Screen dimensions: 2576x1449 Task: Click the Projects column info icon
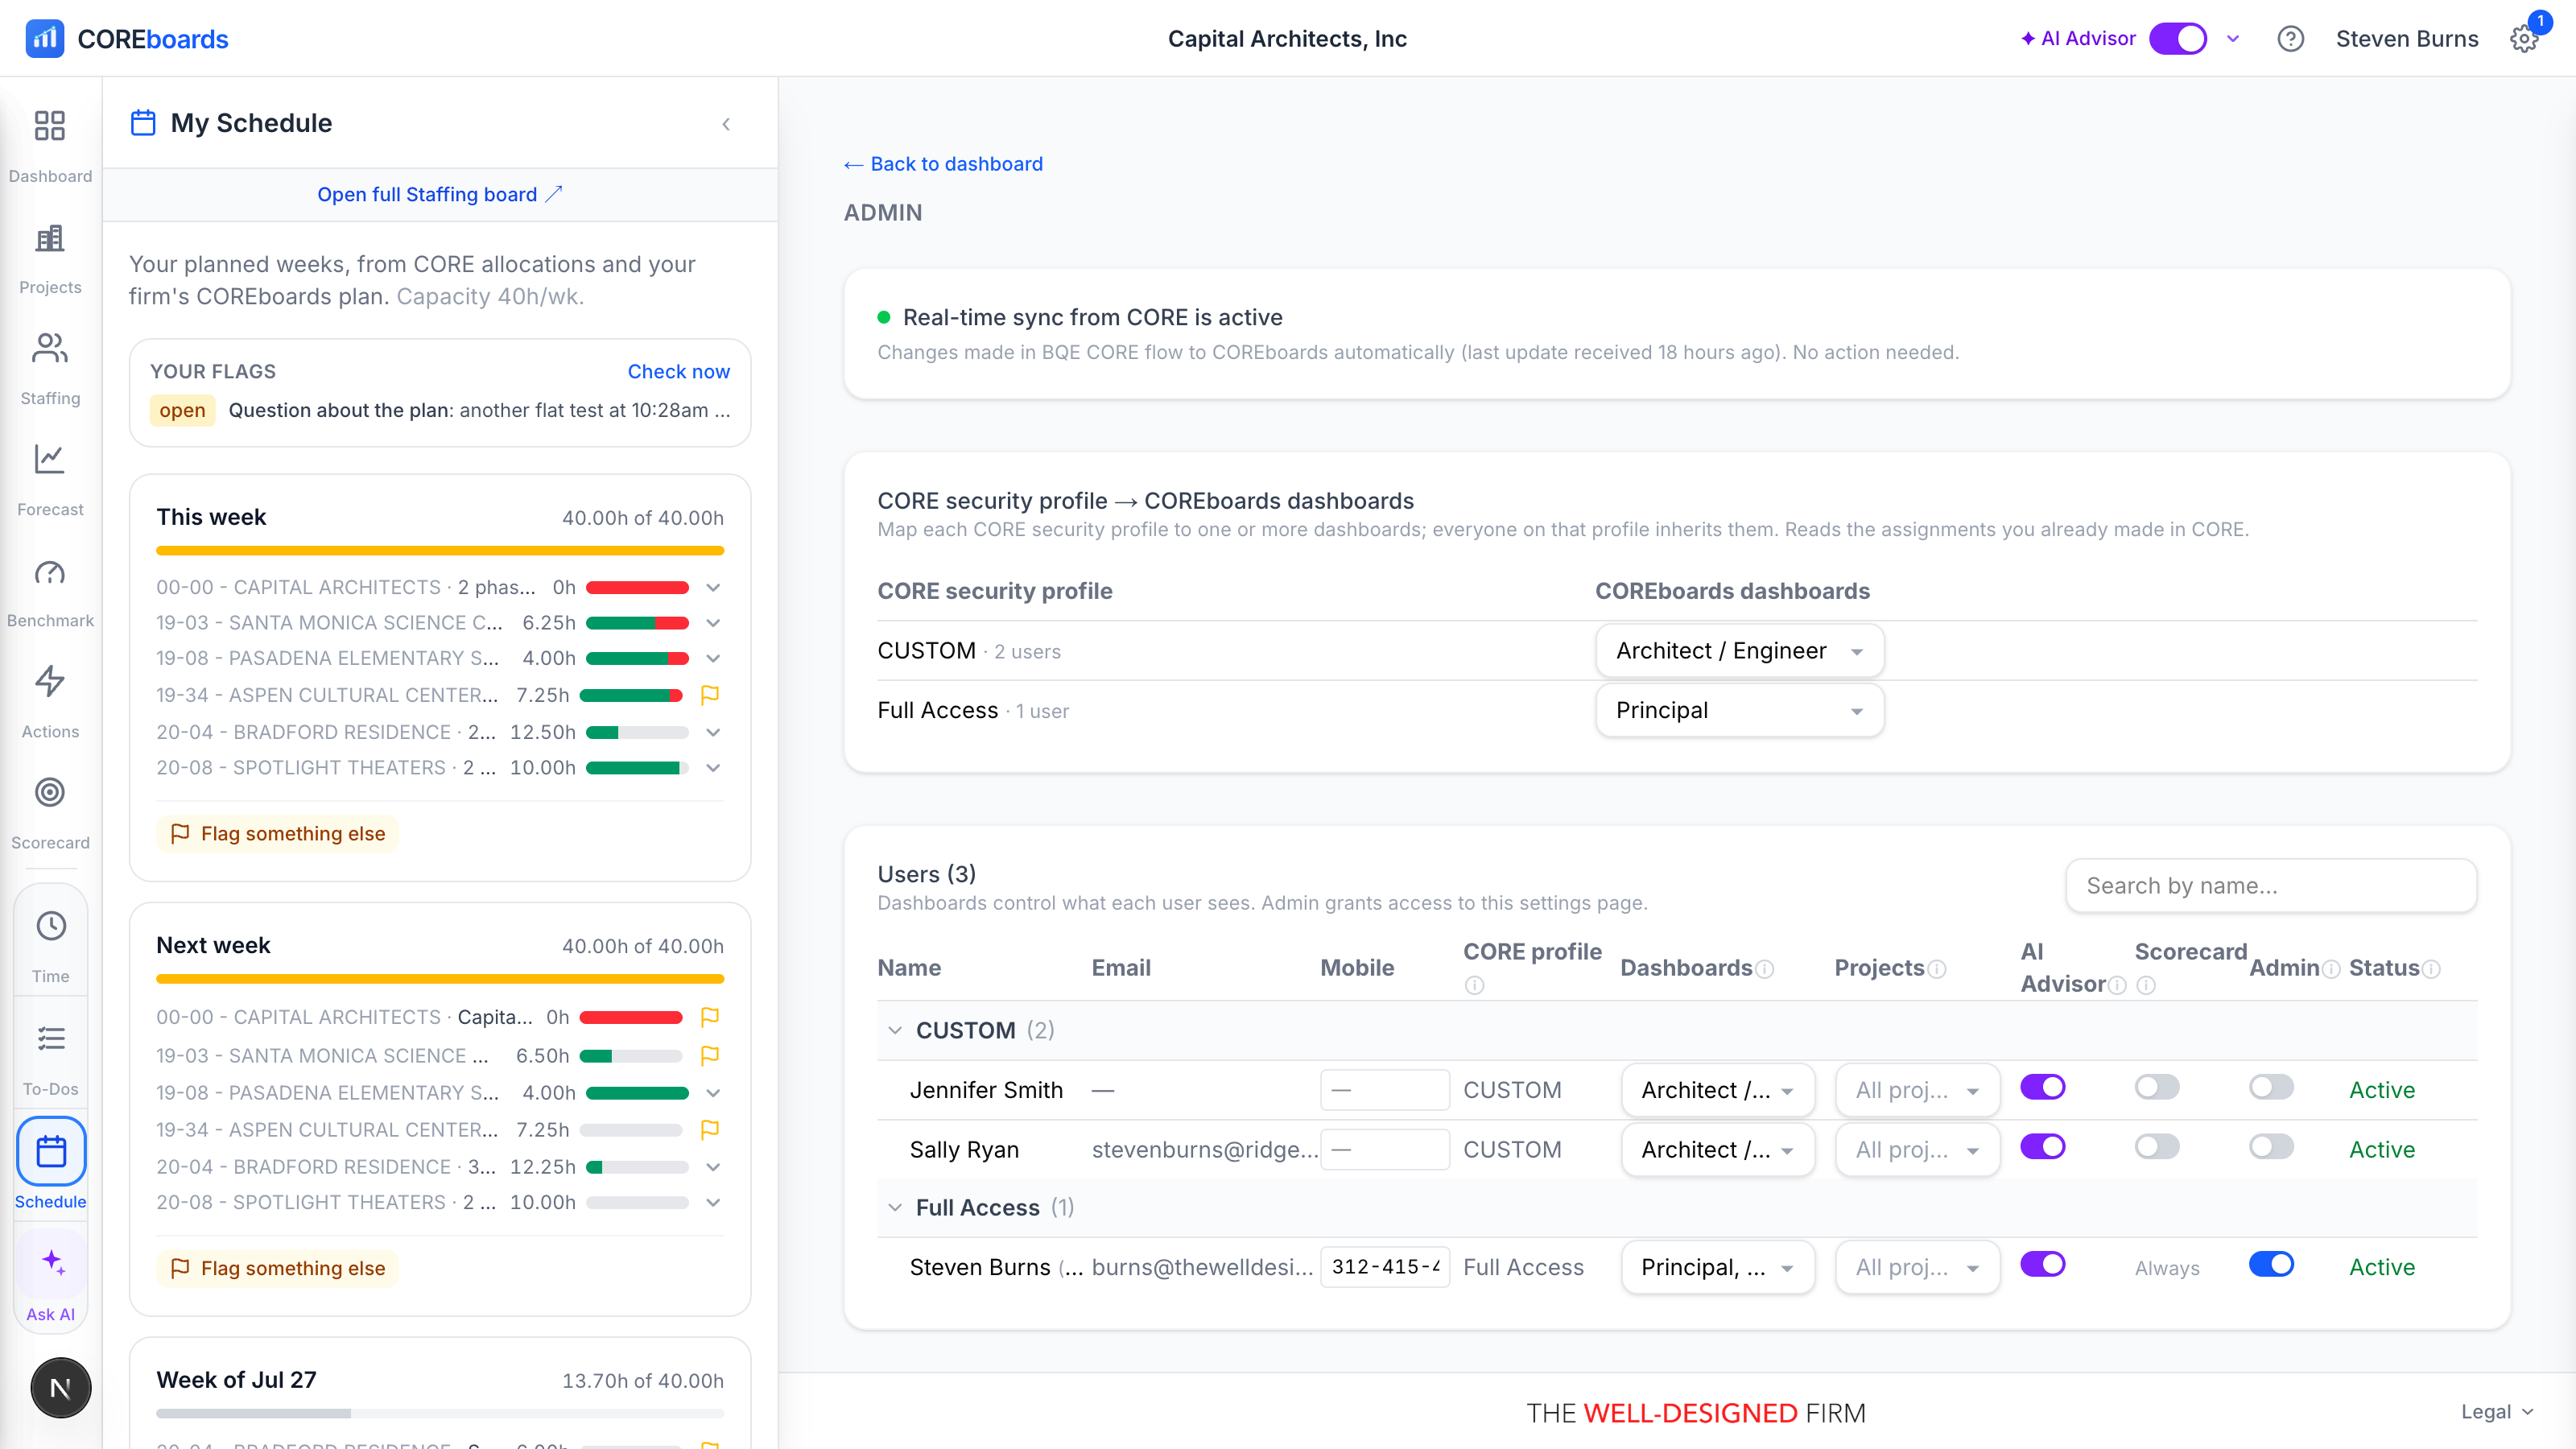1937,969
